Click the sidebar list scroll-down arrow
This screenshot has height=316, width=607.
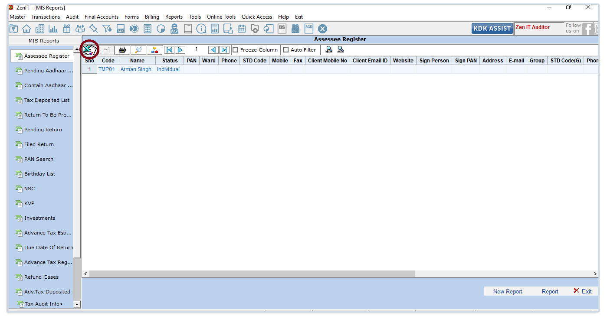point(77,305)
